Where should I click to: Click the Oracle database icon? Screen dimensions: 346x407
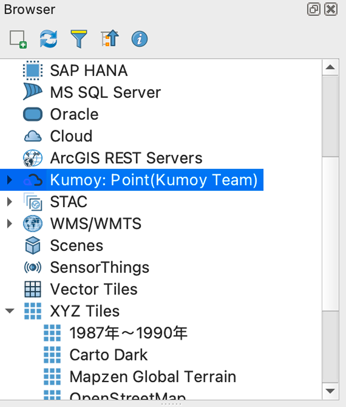pyautogui.click(x=33, y=114)
